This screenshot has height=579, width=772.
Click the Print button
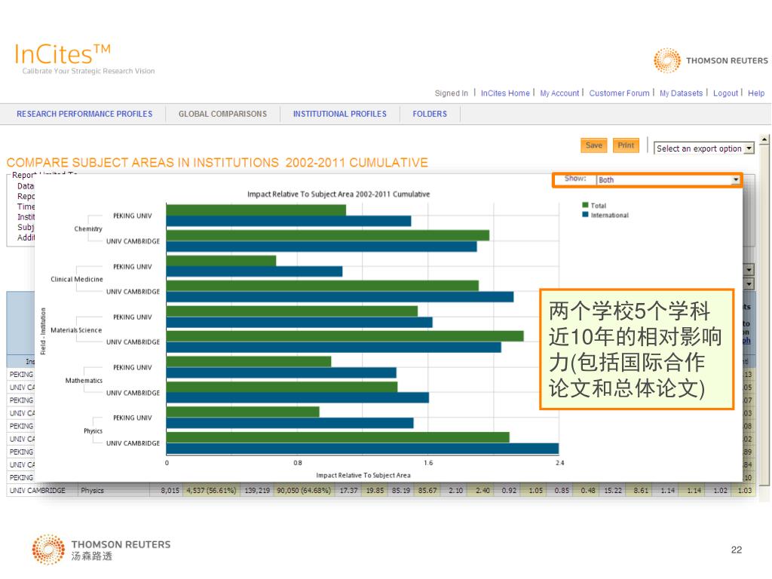point(626,146)
